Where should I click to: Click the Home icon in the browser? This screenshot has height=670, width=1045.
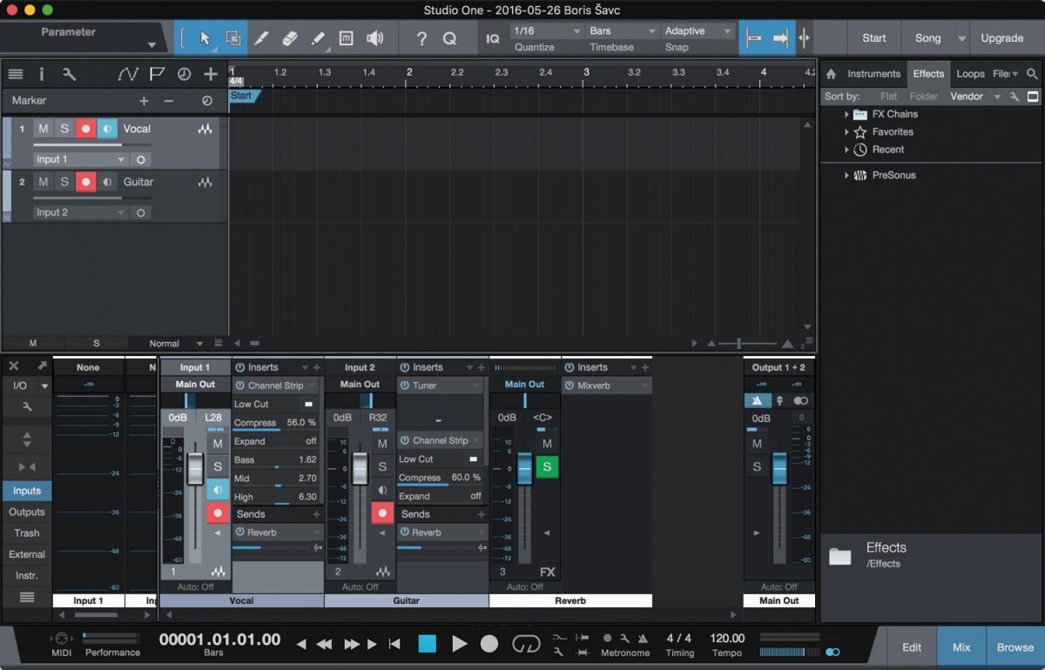(x=831, y=74)
